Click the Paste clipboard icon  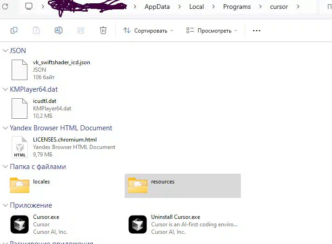point(36,31)
